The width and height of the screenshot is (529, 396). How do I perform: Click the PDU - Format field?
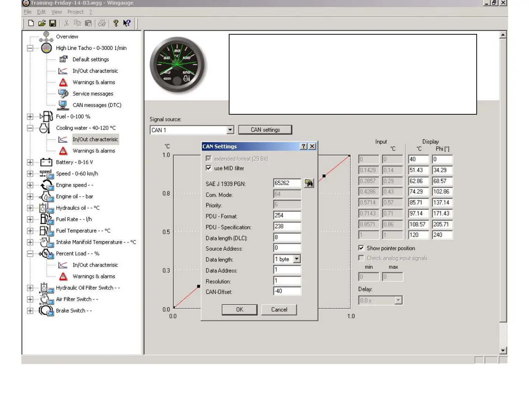pos(287,215)
